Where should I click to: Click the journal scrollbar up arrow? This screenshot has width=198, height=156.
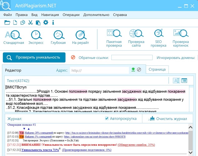pos(191,127)
